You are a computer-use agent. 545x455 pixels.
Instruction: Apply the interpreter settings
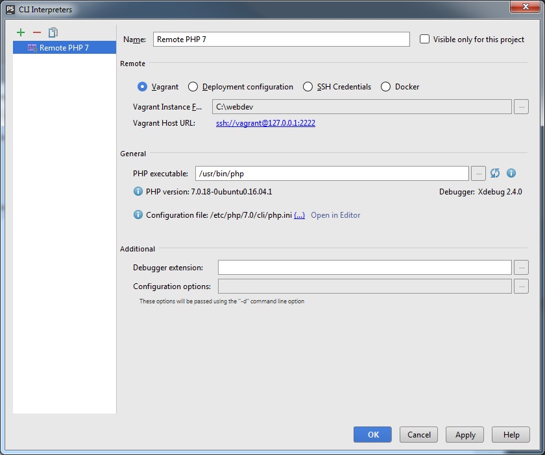click(x=465, y=434)
